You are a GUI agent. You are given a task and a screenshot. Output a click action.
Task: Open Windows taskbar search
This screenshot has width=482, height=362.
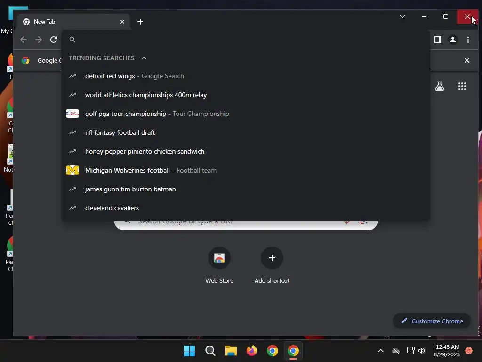click(210, 351)
